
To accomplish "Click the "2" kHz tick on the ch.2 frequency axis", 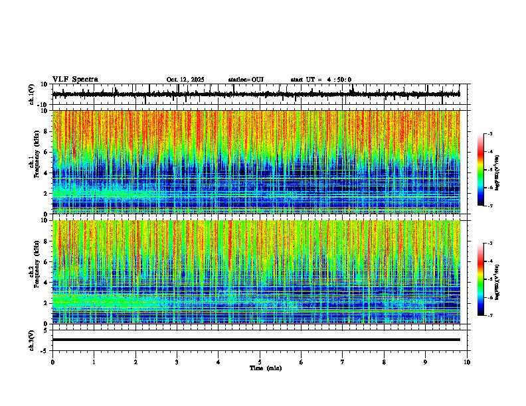I will tap(46, 303).
